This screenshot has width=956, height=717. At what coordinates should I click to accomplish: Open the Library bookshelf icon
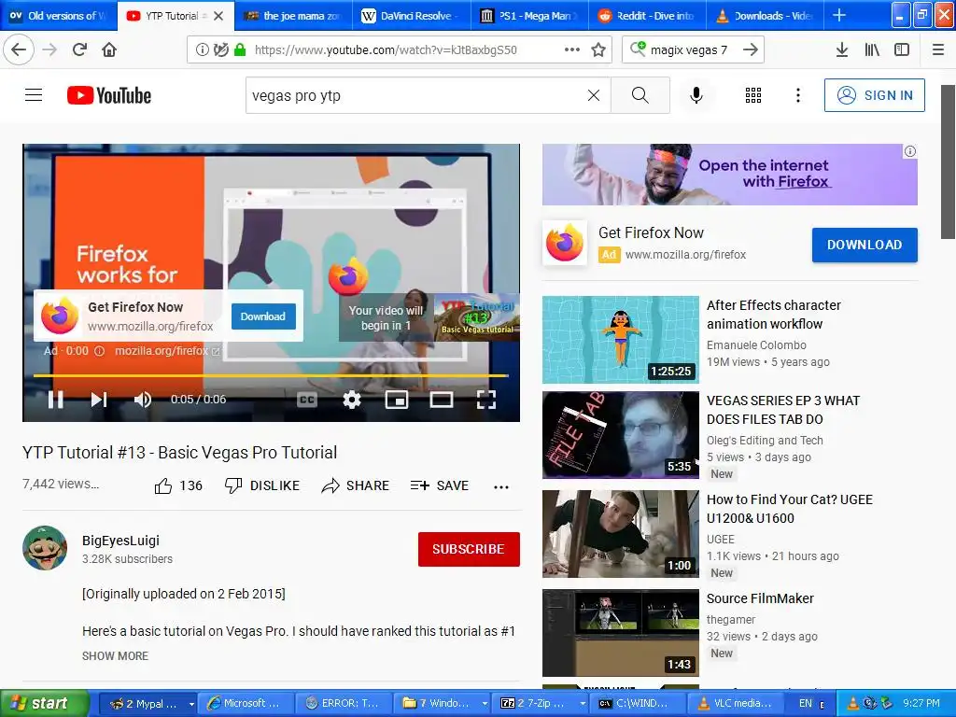coord(872,49)
